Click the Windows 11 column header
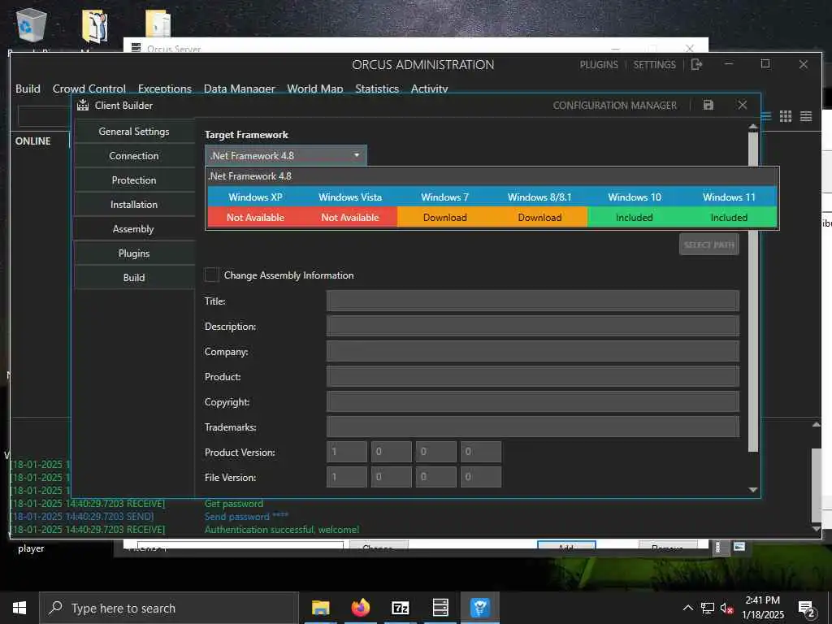This screenshot has width=832, height=624. point(729,197)
